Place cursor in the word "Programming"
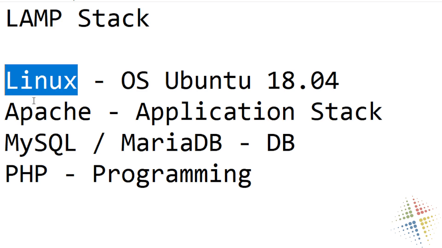Screen dimensions: 442x248 coord(172,176)
